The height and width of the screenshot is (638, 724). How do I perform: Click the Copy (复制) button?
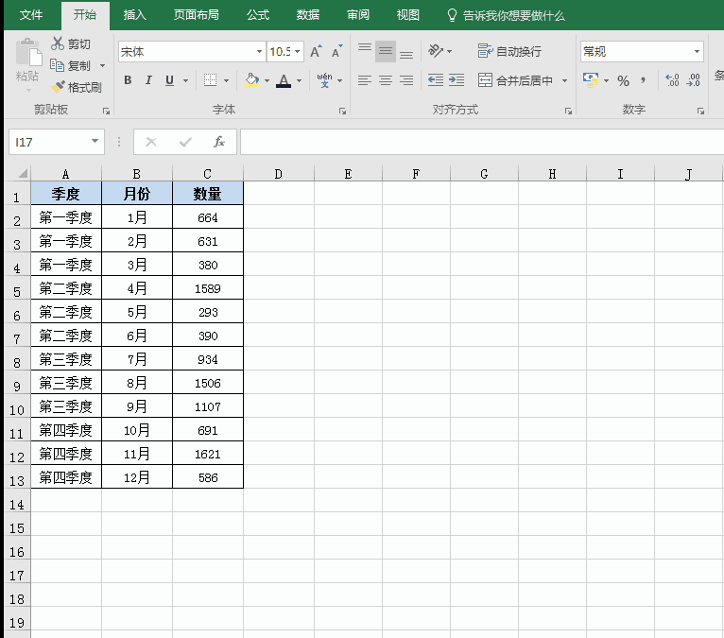[70, 65]
